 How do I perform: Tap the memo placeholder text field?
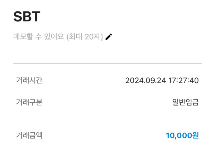click(x=58, y=37)
